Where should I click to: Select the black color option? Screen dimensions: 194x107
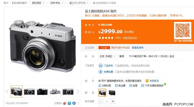[112, 93]
